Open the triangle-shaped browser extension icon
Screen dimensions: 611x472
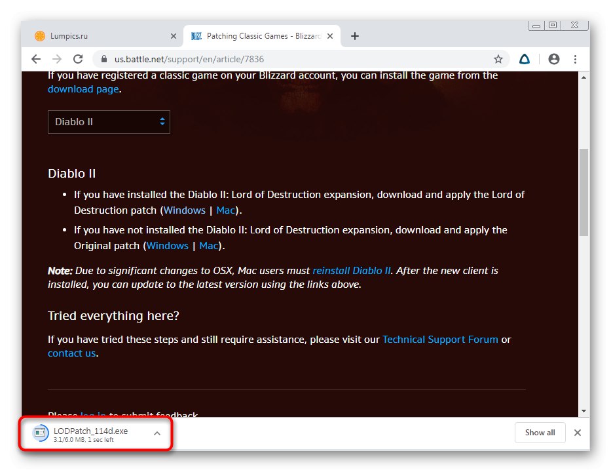(525, 59)
